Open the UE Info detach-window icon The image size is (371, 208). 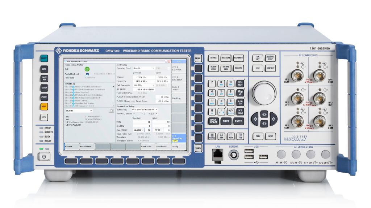tap(111, 110)
